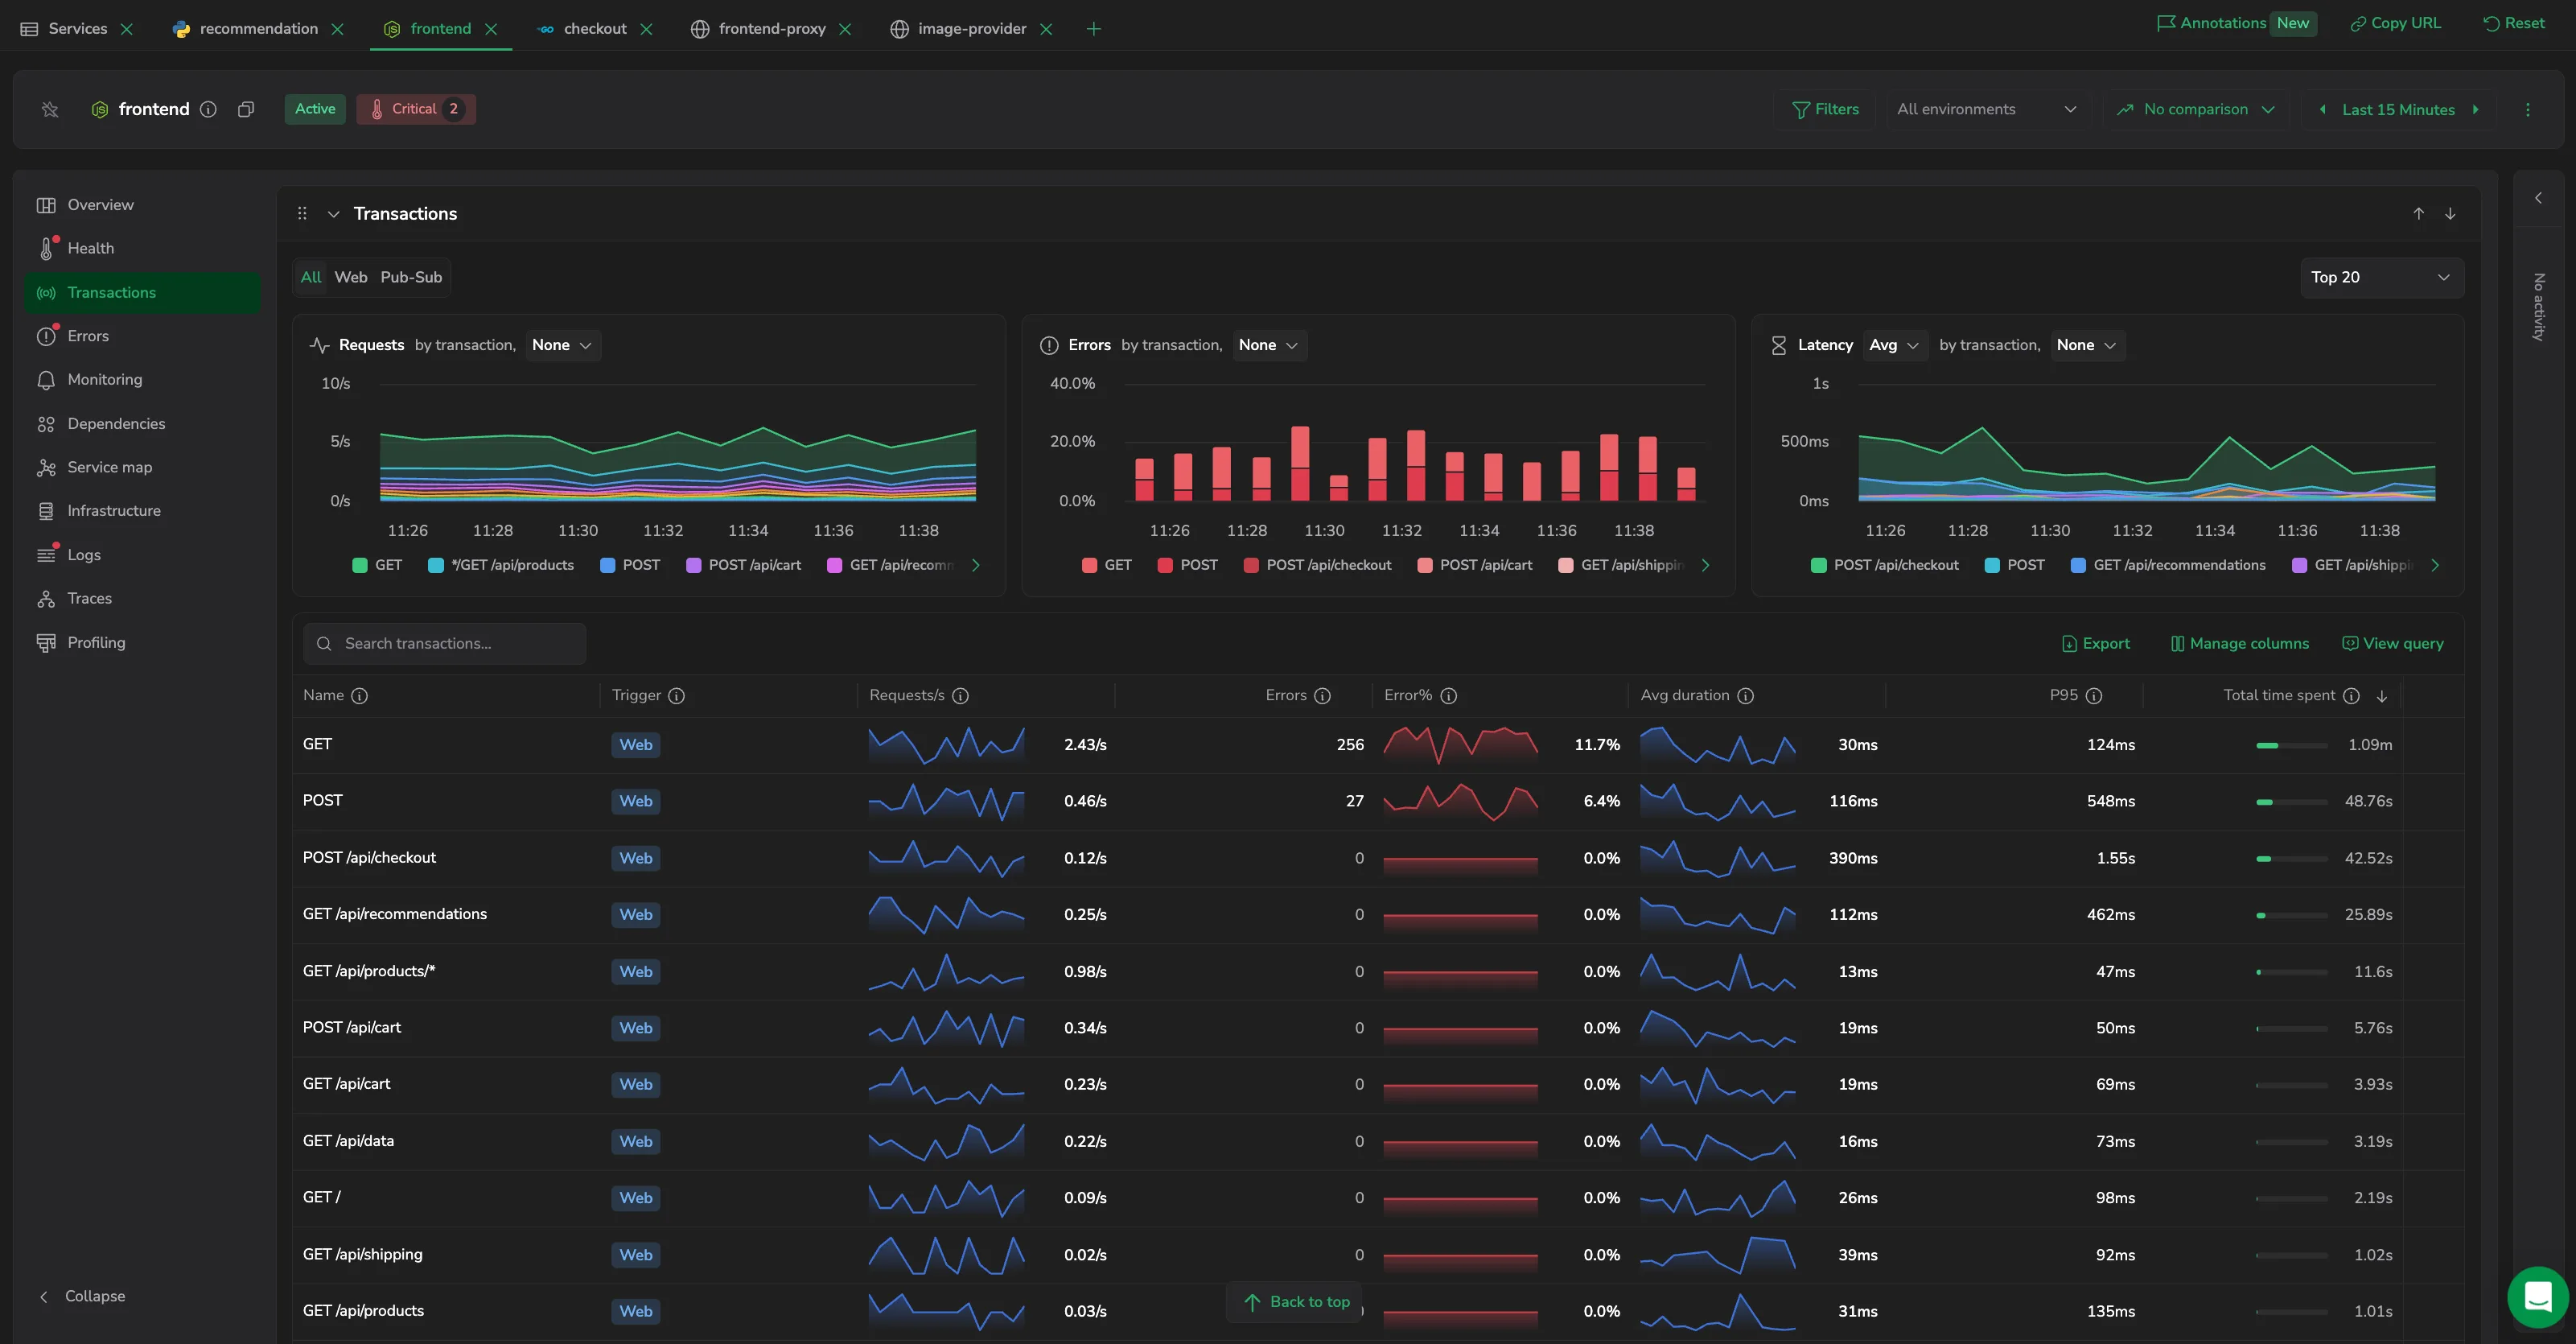Select the All trigger filter

[311, 277]
